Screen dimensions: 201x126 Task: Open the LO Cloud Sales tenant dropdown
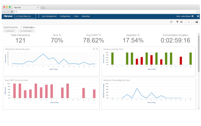(x=25, y=16)
